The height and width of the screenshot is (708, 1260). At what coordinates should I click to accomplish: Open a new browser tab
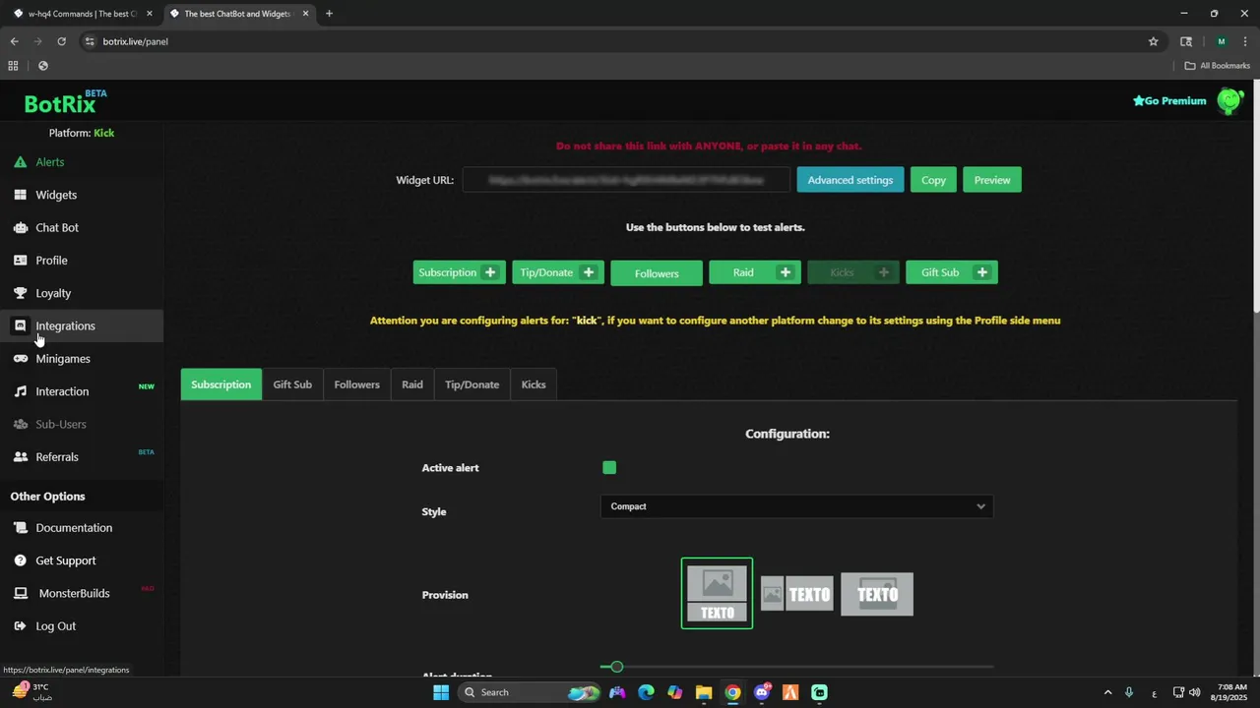[x=329, y=14]
